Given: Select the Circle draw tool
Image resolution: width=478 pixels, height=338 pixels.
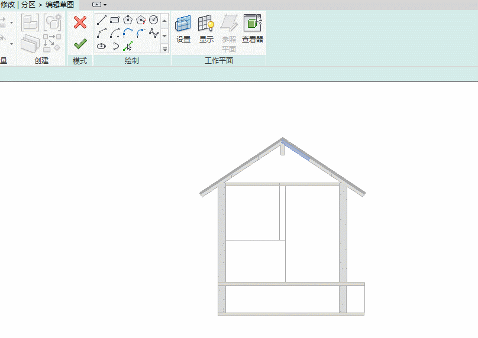Looking at the screenshot, I should (x=154, y=21).
